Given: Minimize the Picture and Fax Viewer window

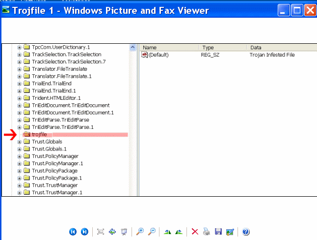Looking at the screenshot, I should point(284,10).
